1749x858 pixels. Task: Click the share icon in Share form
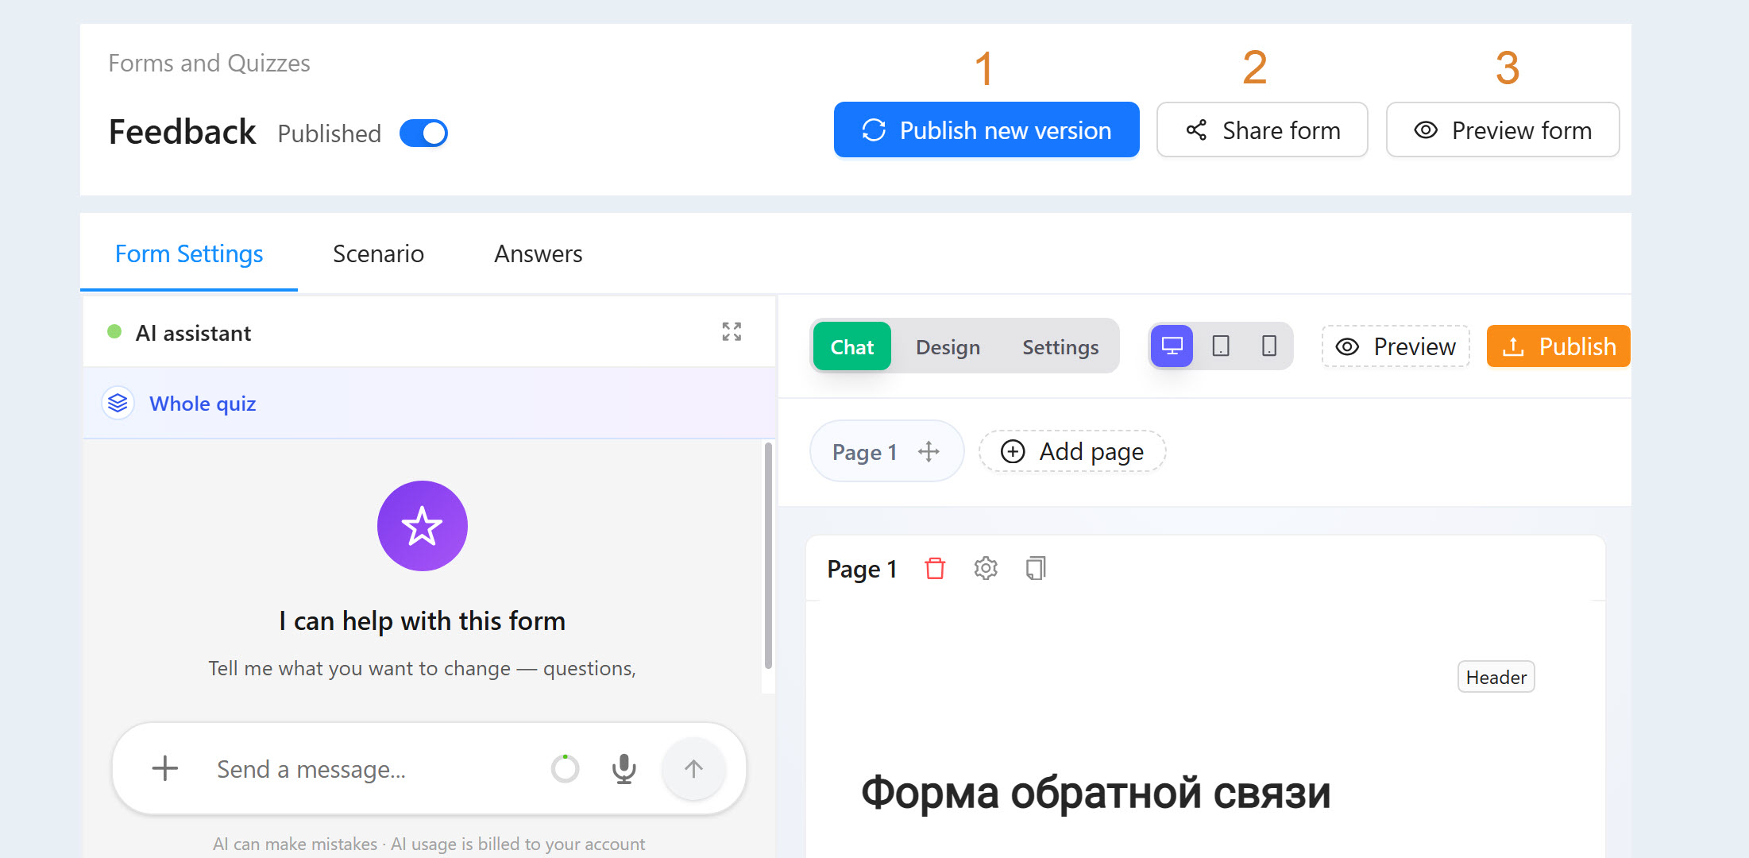(x=1196, y=130)
